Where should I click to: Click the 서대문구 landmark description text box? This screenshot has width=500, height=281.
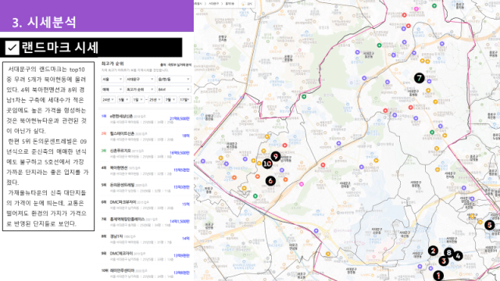(48, 146)
